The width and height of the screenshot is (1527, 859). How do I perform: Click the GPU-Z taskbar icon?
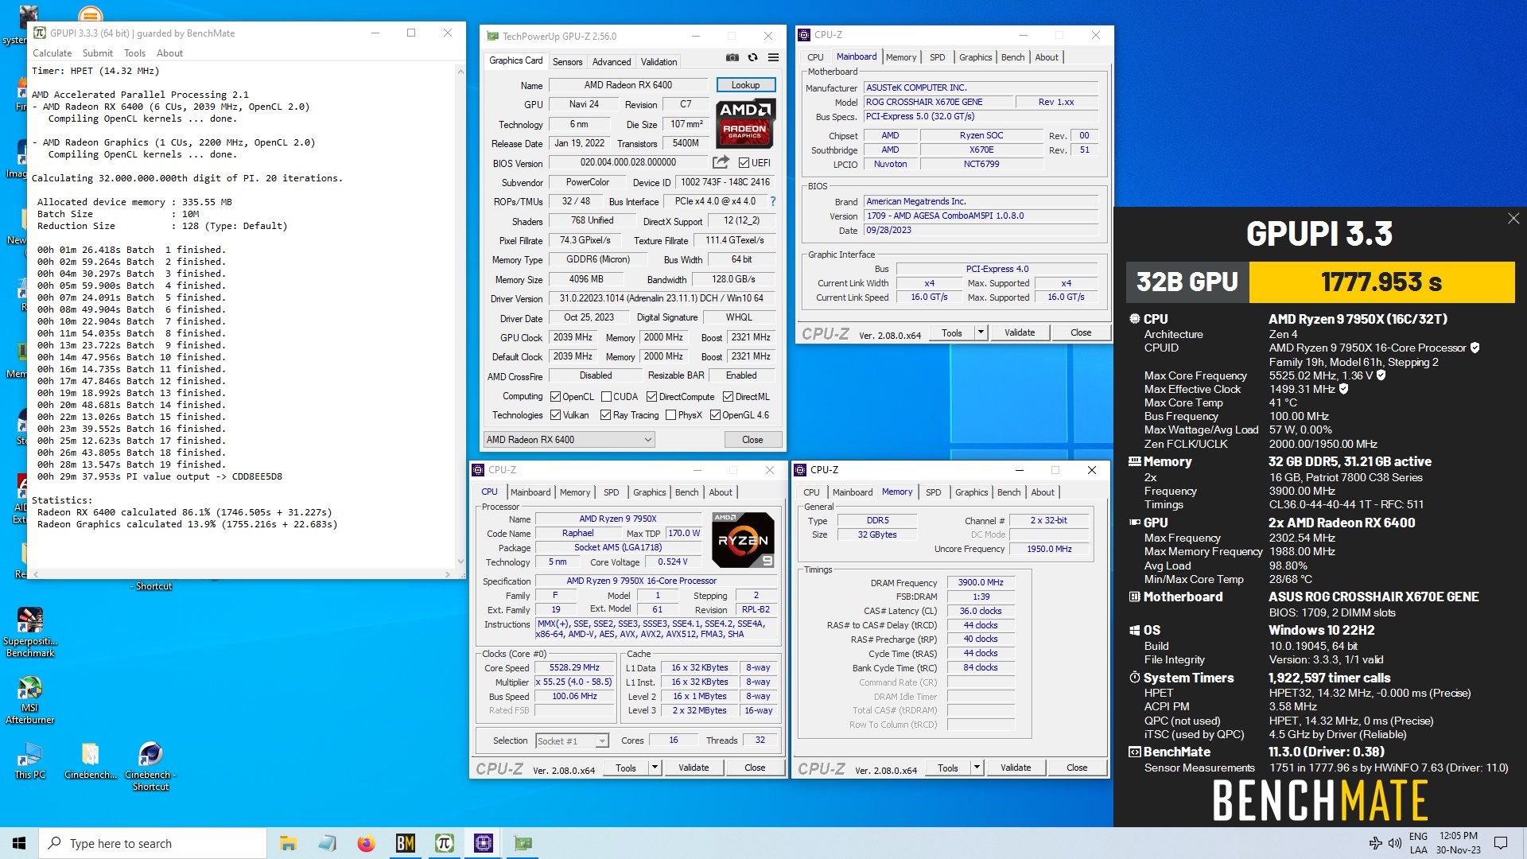tap(523, 843)
